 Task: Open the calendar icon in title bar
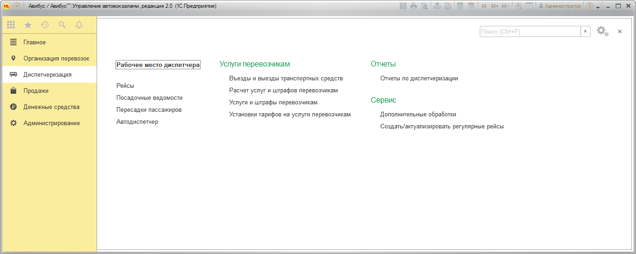click(x=471, y=6)
